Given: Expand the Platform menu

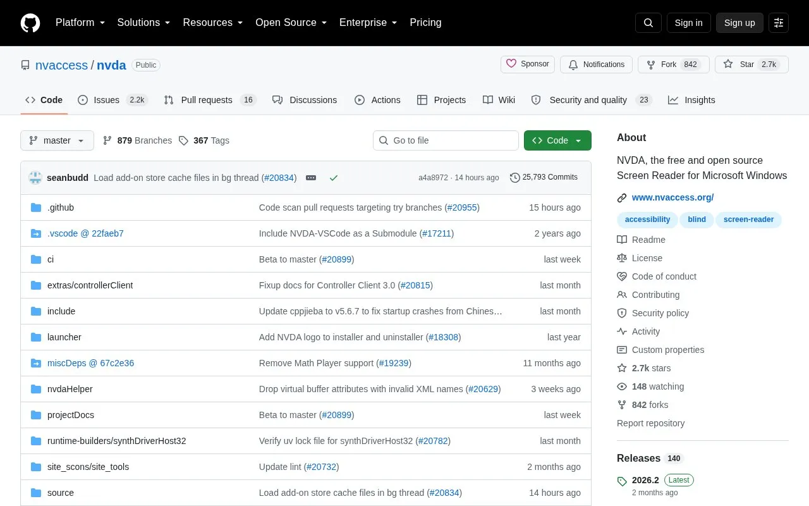Looking at the screenshot, I should (x=80, y=23).
